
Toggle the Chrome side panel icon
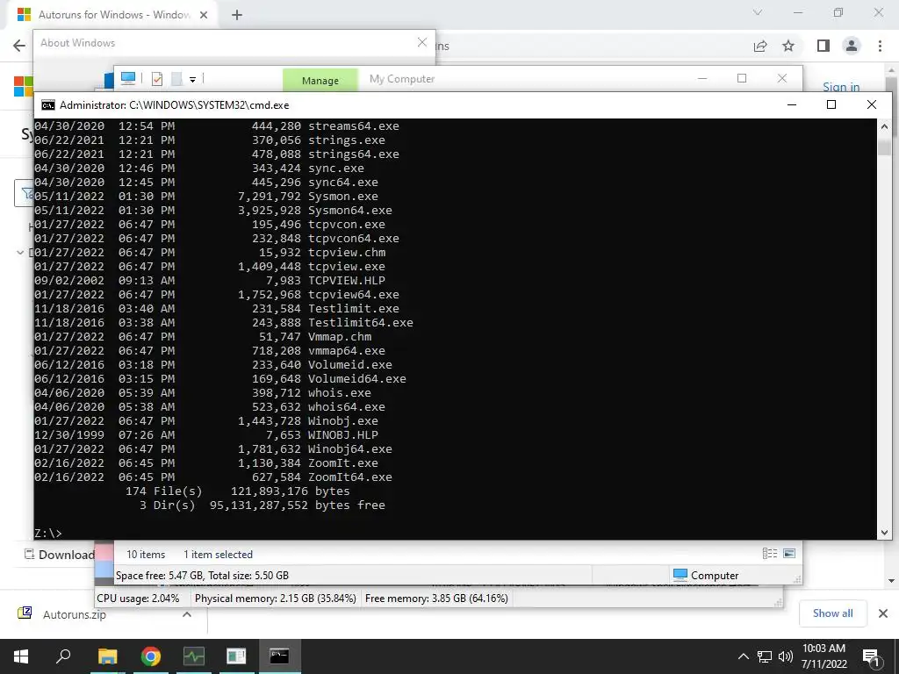click(x=823, y=46)
